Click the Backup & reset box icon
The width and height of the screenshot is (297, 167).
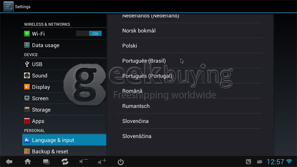pos(27,151)
